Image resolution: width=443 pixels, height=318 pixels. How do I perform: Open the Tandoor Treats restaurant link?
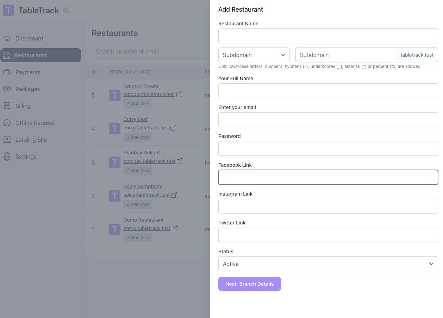tap(141, 86)
